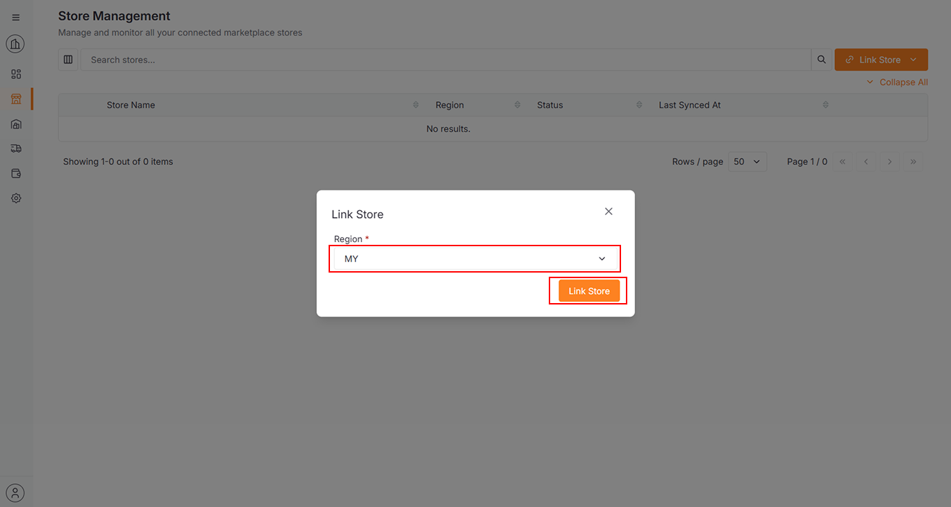951x507 pixels.
Task: Expand the Link Store dropdown arrow
Action: [x=913, y=60]
